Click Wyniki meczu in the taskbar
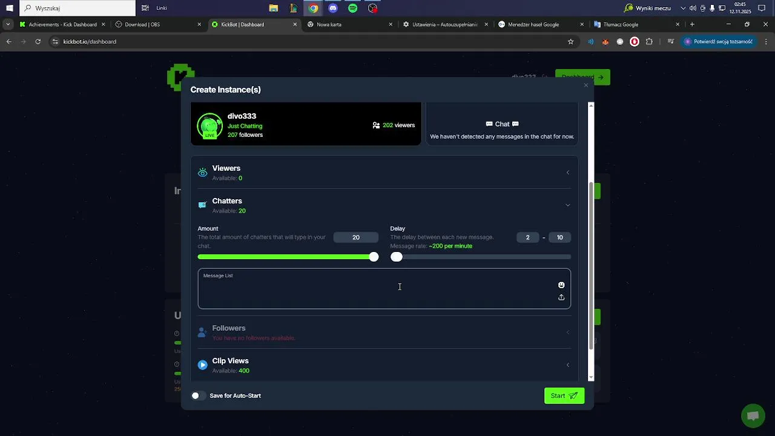 (x=648, y=8)
